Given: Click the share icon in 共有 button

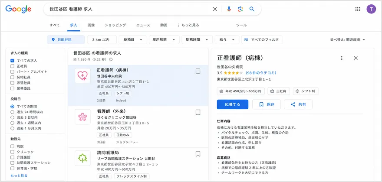Looking at the screenshot, I should [293, 104].
